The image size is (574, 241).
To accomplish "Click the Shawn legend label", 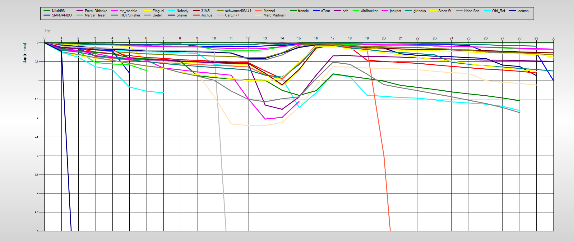I will pyautogui.click(x=182, y=15).
